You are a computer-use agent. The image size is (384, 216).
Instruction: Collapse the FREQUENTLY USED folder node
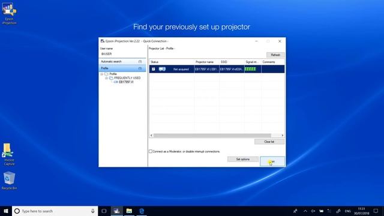pyautogui.click(x=107, y=78)
